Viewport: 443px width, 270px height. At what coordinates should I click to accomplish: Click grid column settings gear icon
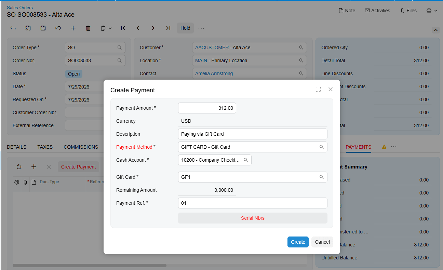(17, 182)
